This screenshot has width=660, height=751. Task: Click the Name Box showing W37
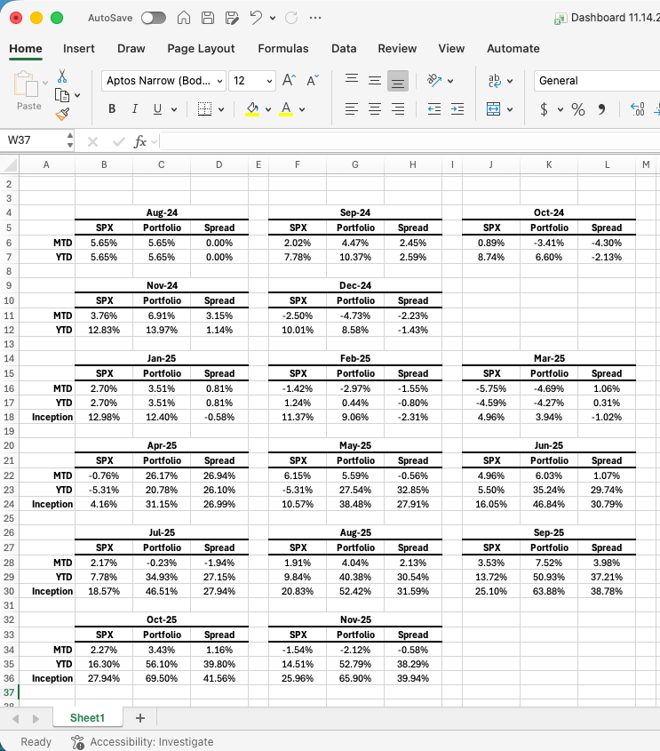pyautogui.click(x=34, y=140)
